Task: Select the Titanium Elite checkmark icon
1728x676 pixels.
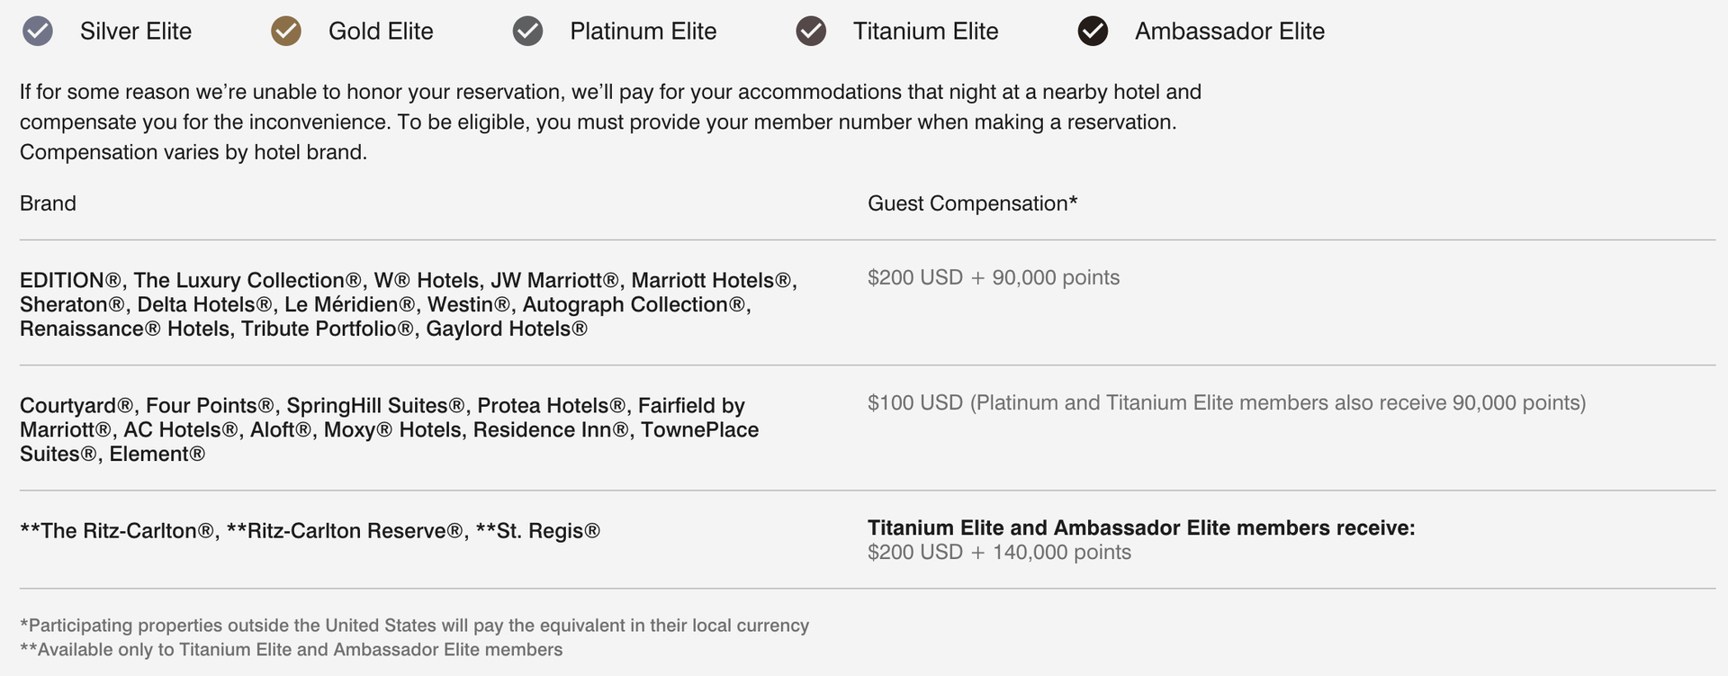Action: click(x=810, y=30)
